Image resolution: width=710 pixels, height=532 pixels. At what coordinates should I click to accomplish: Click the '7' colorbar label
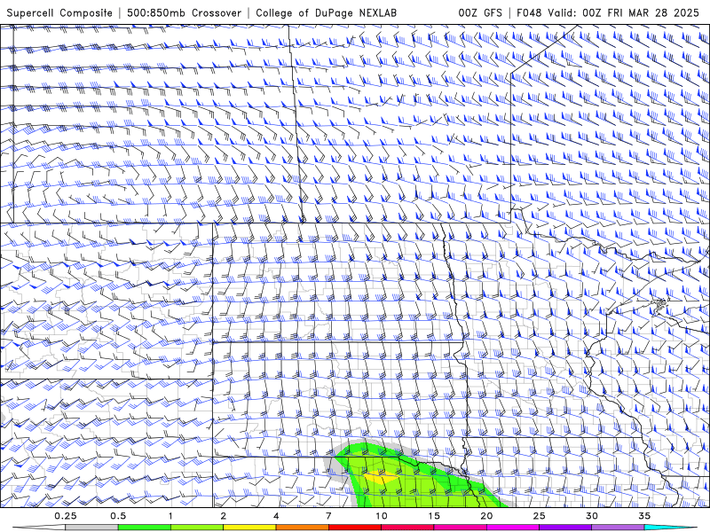point(328,516)
